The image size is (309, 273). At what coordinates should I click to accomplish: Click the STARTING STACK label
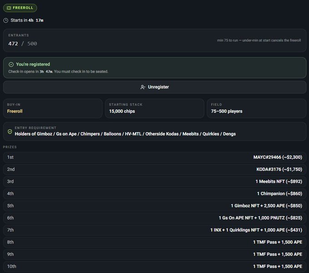[x=126, y=104]
